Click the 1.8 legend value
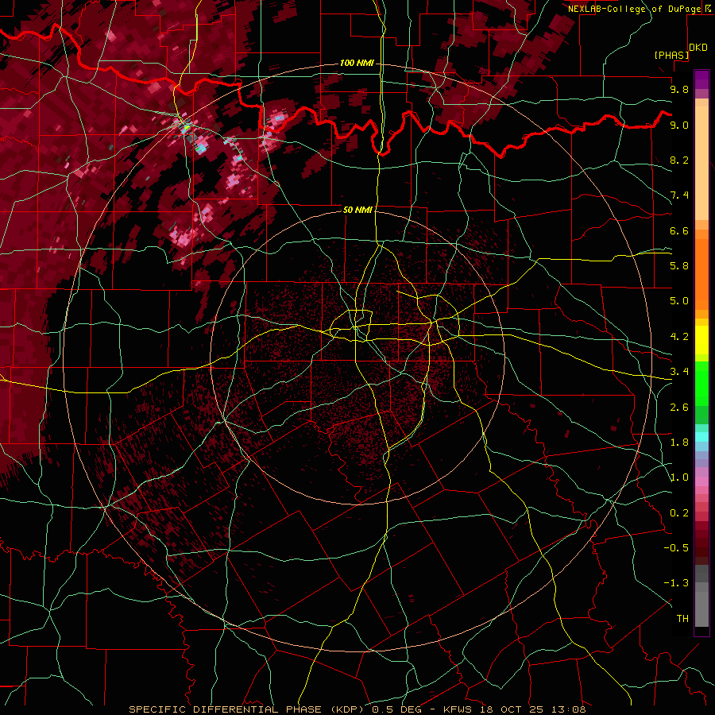 [679, 443]
